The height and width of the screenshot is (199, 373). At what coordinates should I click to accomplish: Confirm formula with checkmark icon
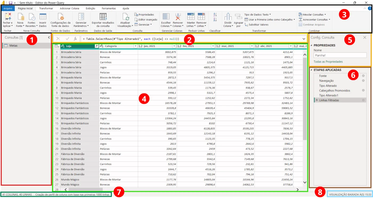(67, 39)
